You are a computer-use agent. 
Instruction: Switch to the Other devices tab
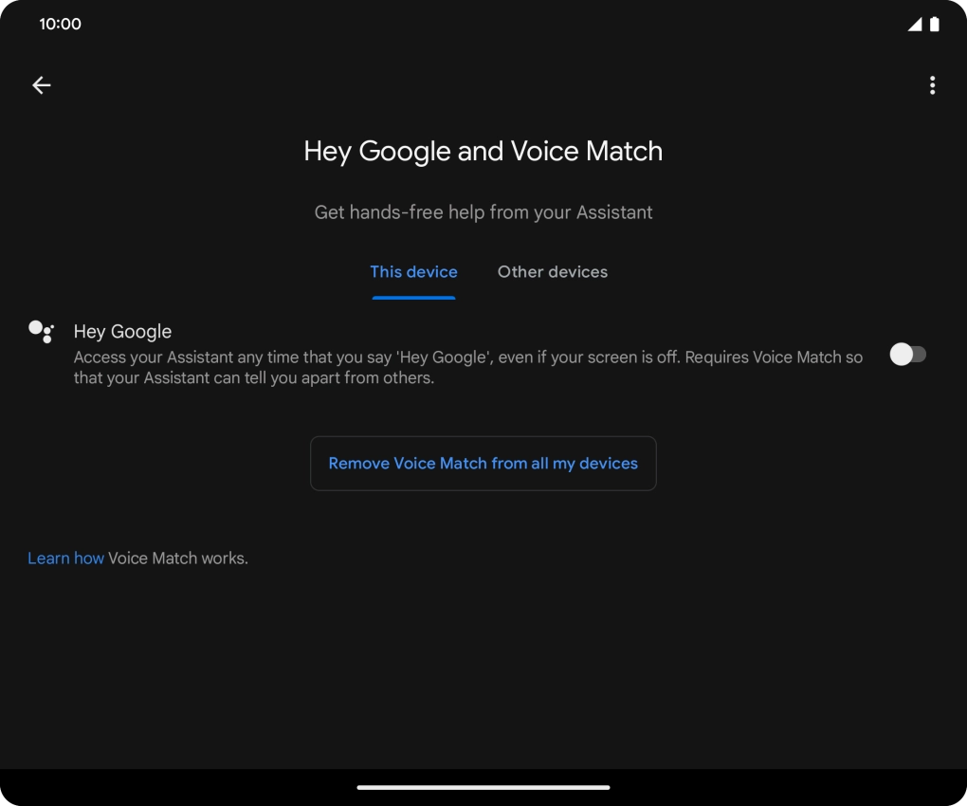(552, 272)
